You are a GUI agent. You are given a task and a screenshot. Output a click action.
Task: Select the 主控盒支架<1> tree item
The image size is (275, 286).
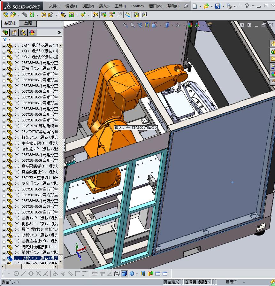[x=36, y=143]
